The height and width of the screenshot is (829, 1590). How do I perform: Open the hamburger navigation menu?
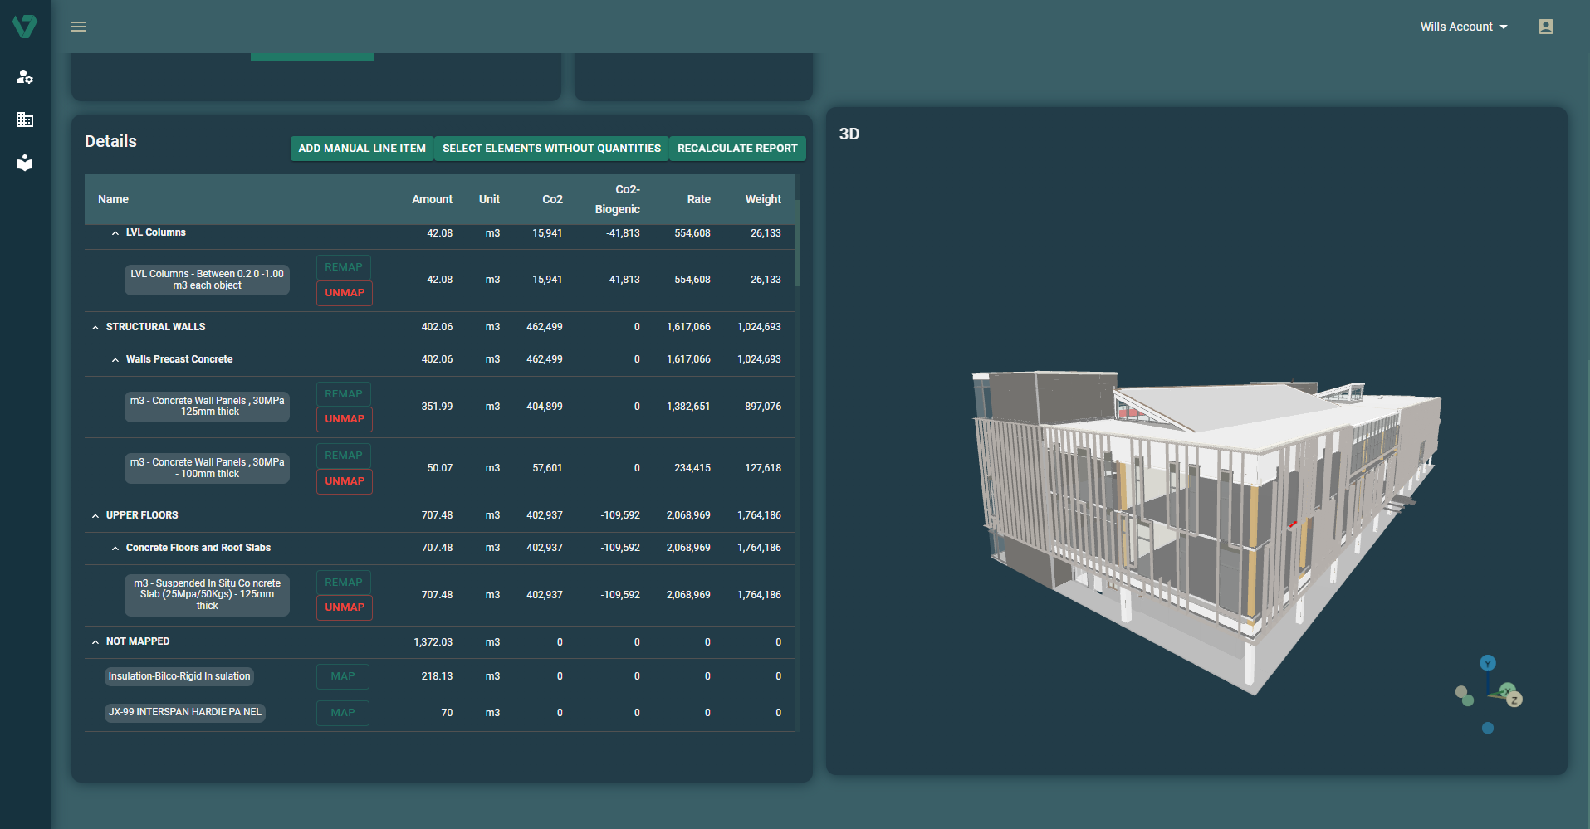click(x=78, y=27)
